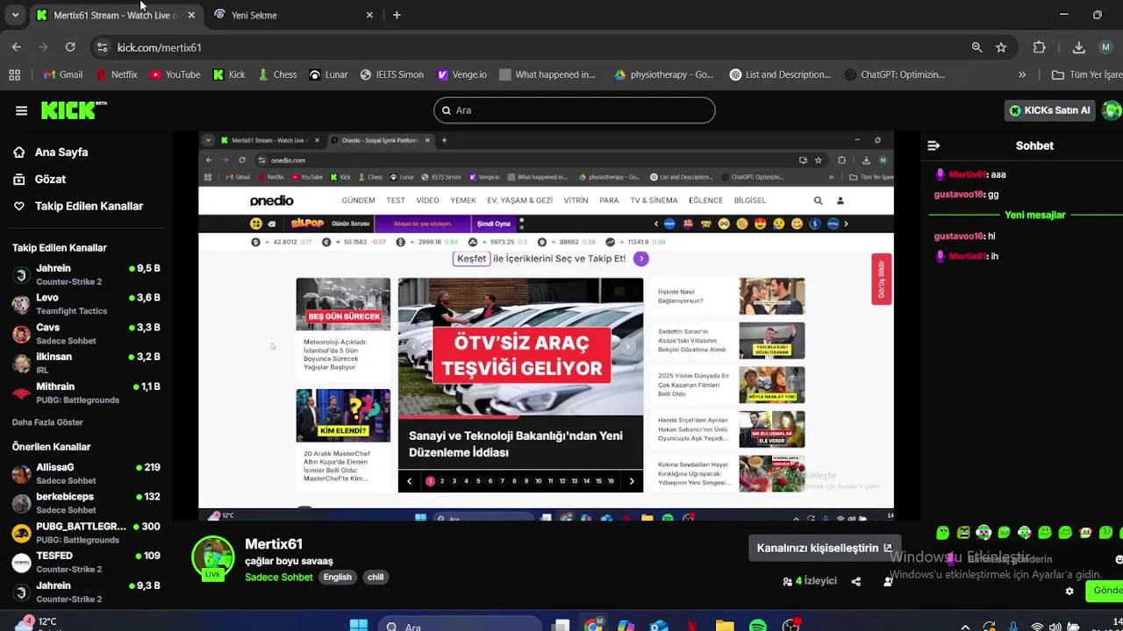Image resolution: width=1123 pixels, height=631 pixels.
Task: Collapse the Sohbet chat panel
Action: pyautogui.click(x=933, y=145)
